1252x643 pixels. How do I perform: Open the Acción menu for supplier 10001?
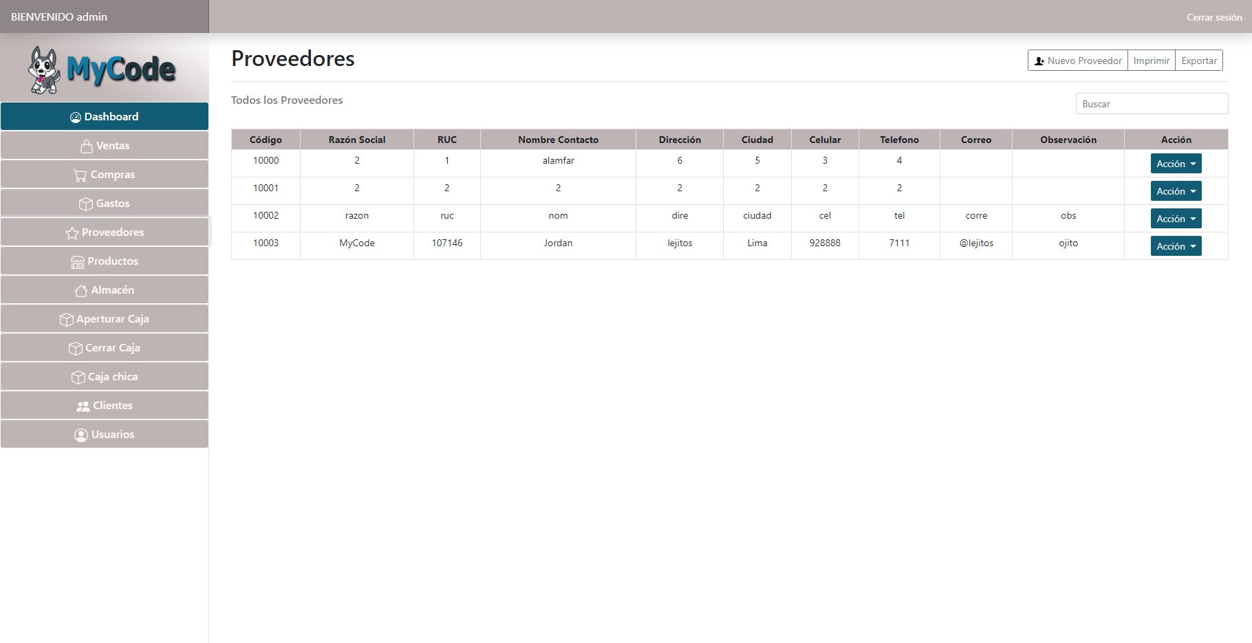tap(1176, 191)
